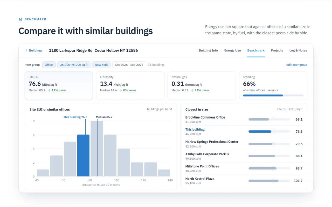The image size is (332, 207).
Task: Select the Benchmark tab
Action: tap(256, 50)
